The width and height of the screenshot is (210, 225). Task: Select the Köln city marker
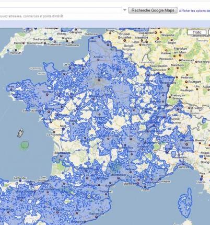[158, 39]
